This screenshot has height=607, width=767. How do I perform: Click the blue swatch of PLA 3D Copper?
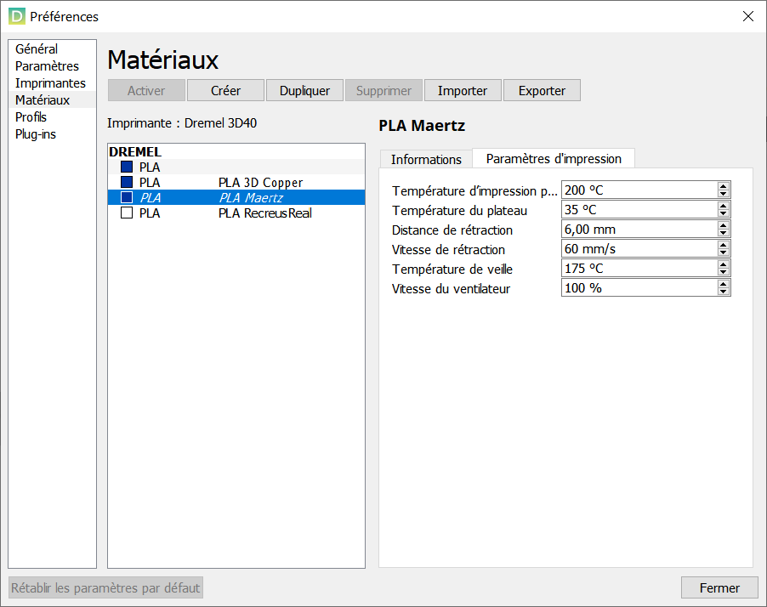127,182
